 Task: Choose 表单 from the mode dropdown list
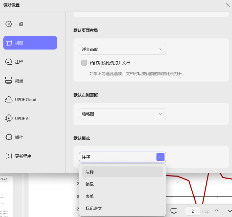[122, 196]
